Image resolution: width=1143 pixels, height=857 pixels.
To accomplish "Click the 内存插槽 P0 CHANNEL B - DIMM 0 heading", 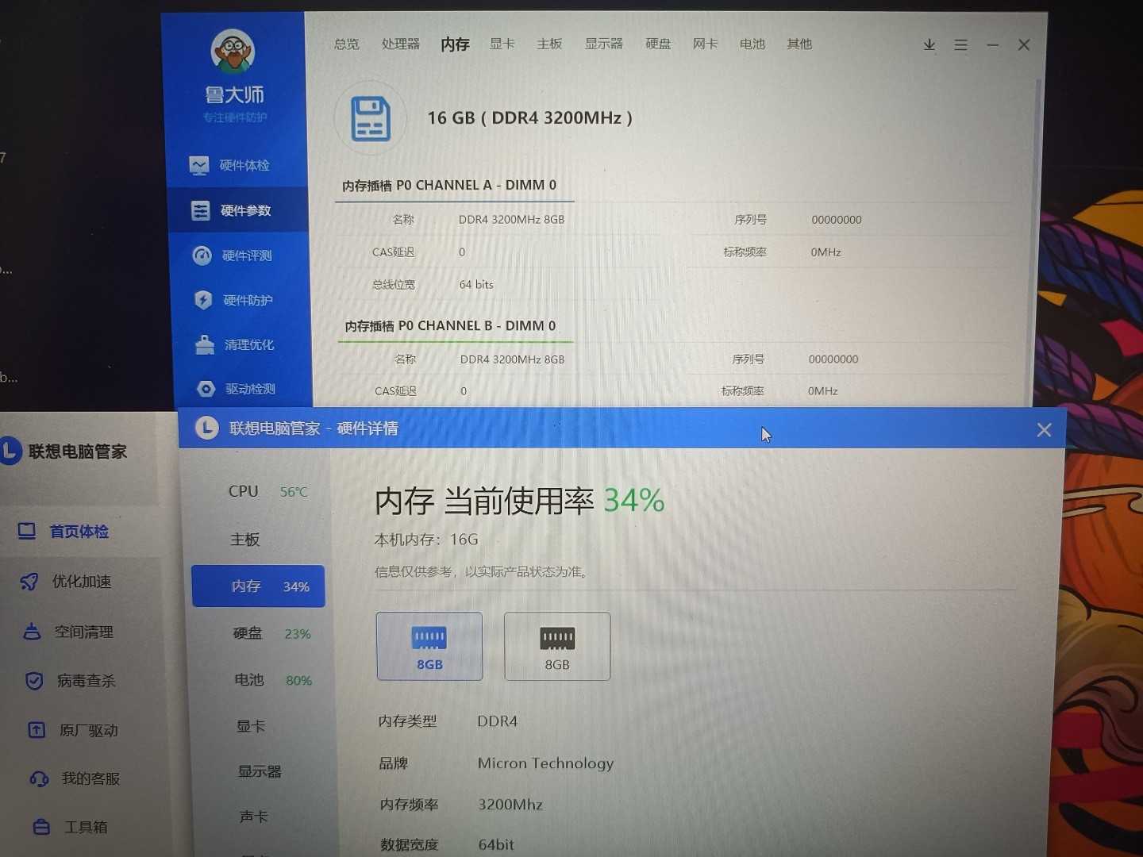I will (x=451, y=326).
